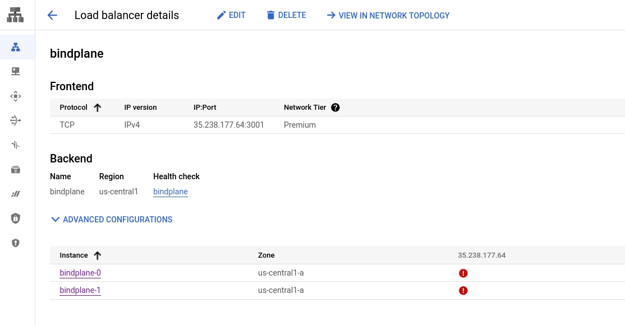
Task: Open the Cloud CDN sidebar icon
Action: [x=16, y=96]
